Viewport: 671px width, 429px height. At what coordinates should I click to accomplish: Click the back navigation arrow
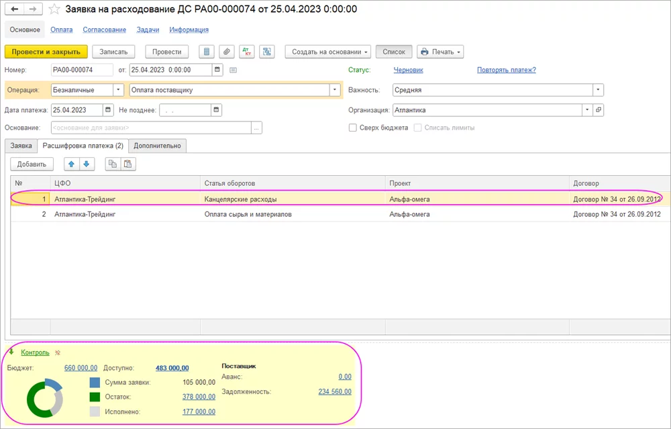[x=14, y=9]
